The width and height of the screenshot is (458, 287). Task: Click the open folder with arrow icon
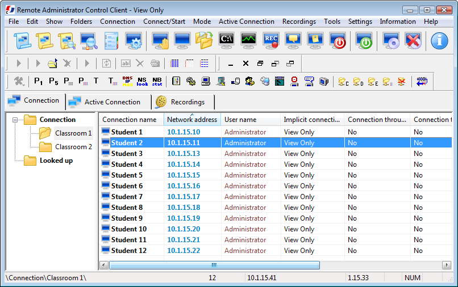click(53, 64)
